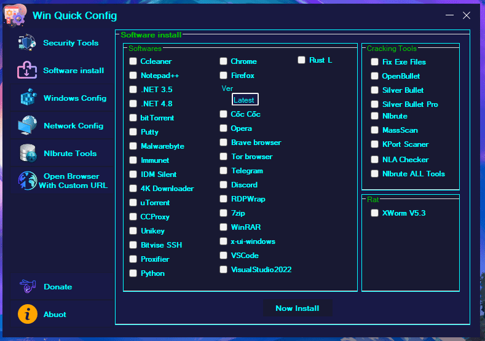This screenshot has width=485, height=341.
Task: Click the Win Quick Config app logo
Action: point(15,15)
